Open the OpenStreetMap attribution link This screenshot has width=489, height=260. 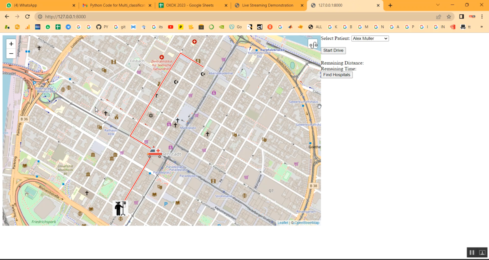tap(307, 223)
